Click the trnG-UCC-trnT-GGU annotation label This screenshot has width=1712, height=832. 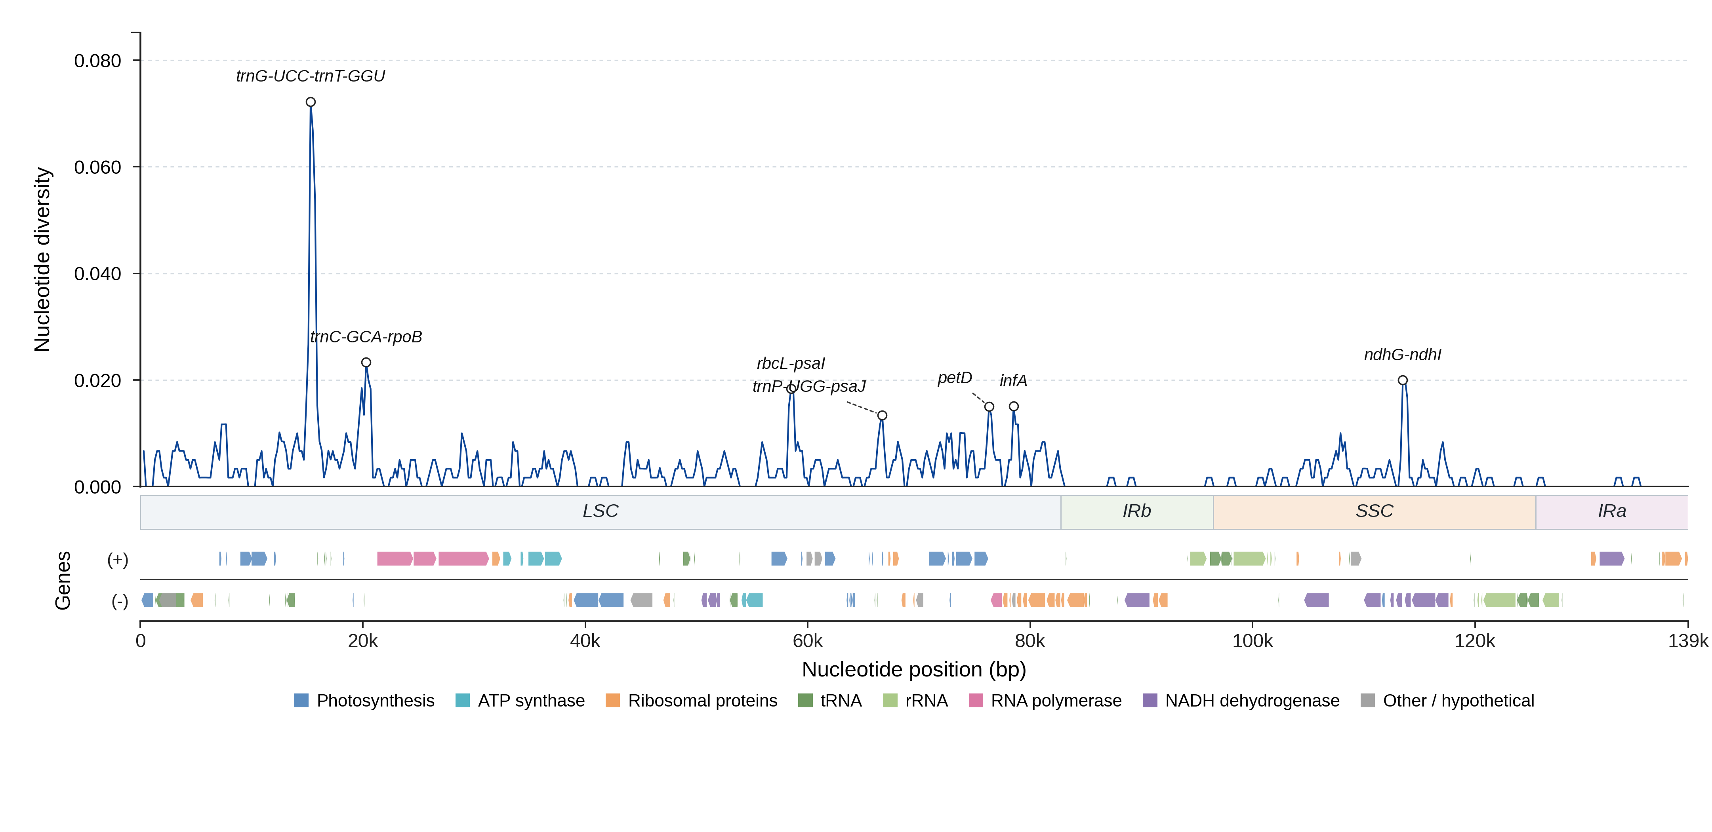click(311, 76)
